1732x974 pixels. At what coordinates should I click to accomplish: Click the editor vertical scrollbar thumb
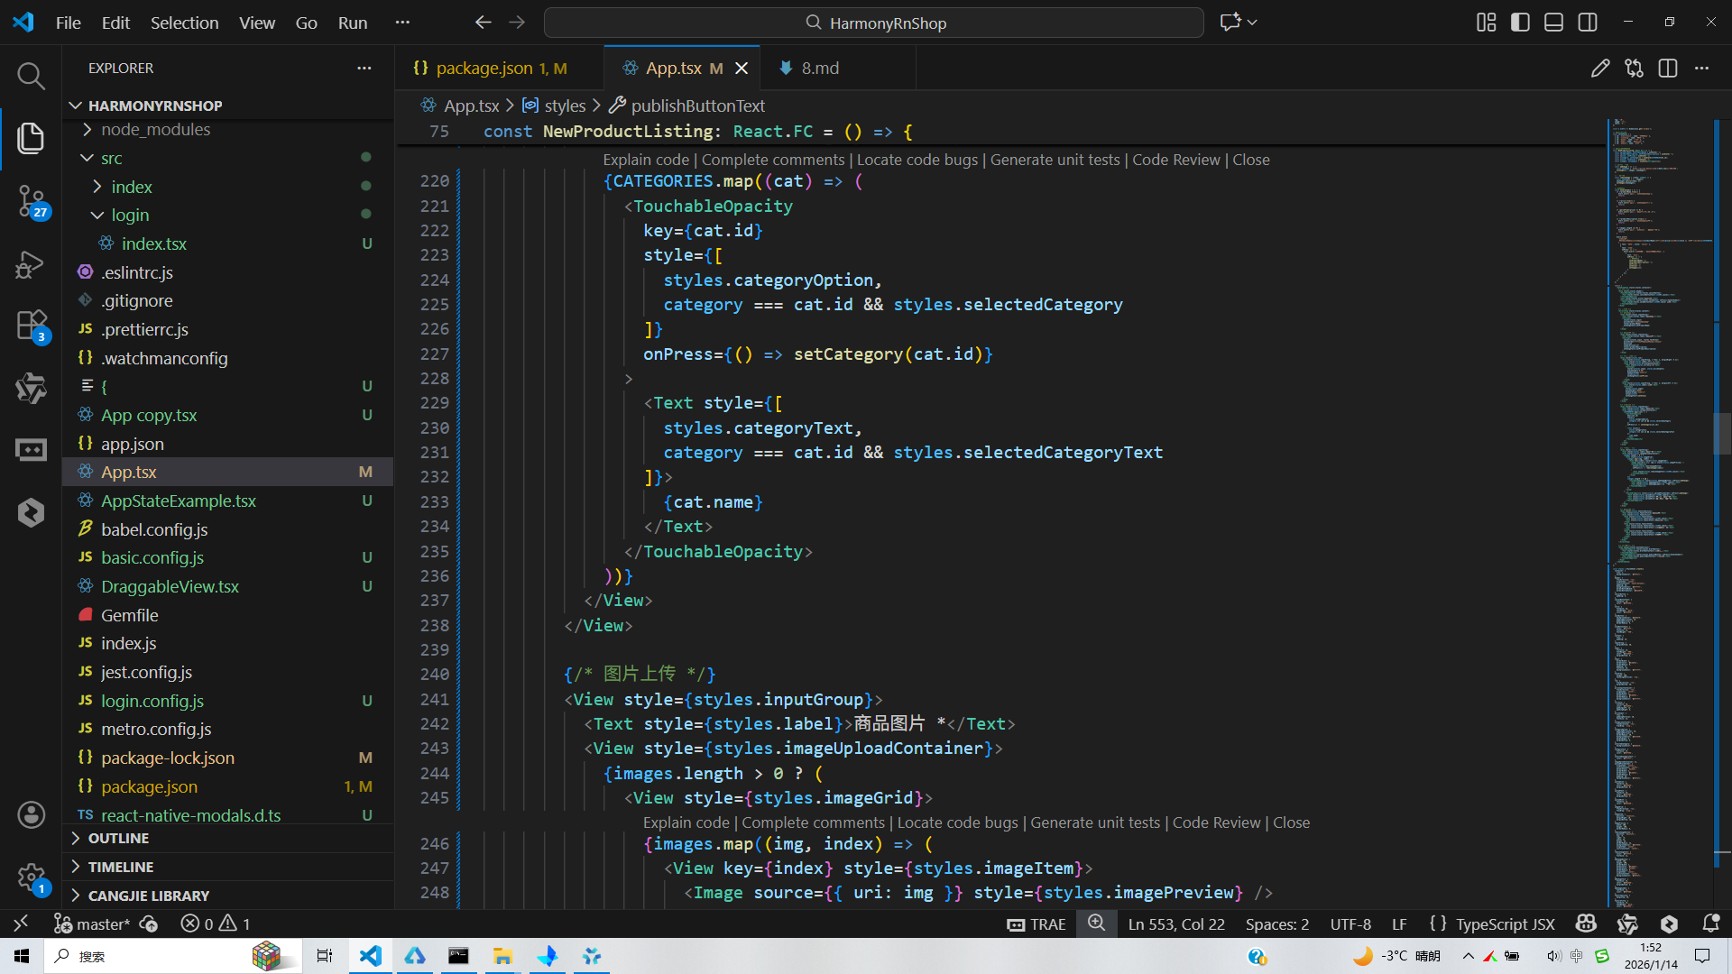pyautogui.click(x=1721, y=433)
